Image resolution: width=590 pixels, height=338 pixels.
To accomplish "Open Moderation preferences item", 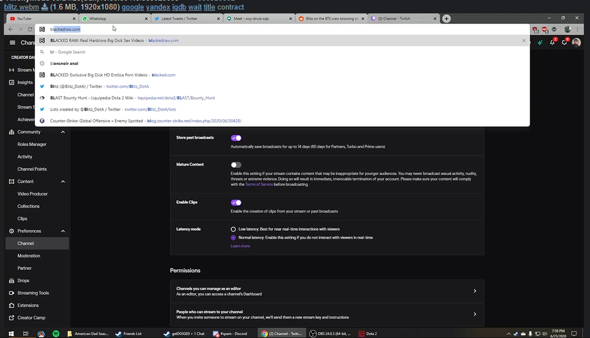I will pyautogui.click(x=28, y=256).
